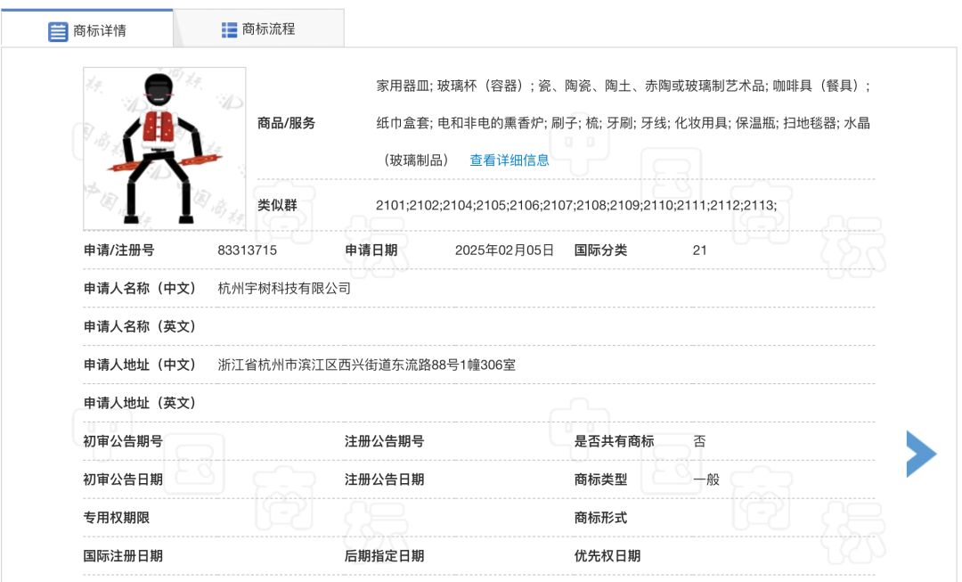This screenshot has width=962, height=582.
Task: Open the 商标详情 tab
Action: pyautogui.click(x=87, y=29)
